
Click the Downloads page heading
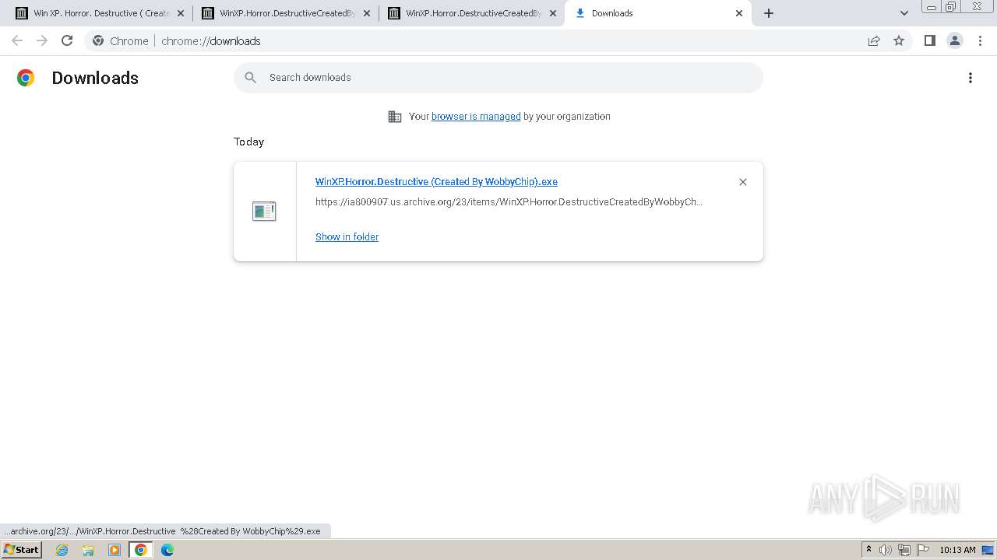pos(95,78)
